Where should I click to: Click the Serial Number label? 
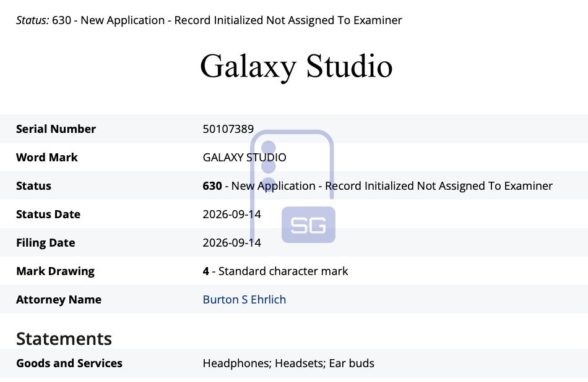[x=56, y=129]
